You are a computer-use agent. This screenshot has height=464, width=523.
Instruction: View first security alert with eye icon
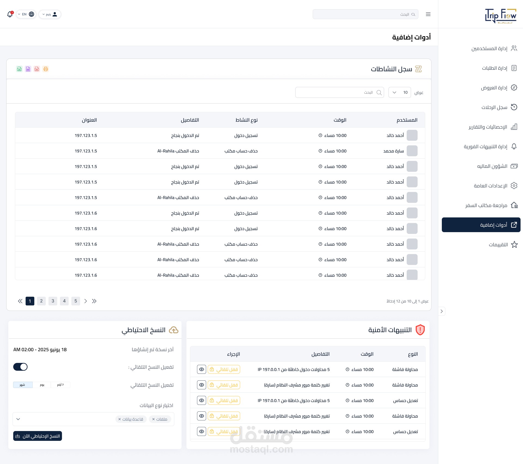click(201, 369)
